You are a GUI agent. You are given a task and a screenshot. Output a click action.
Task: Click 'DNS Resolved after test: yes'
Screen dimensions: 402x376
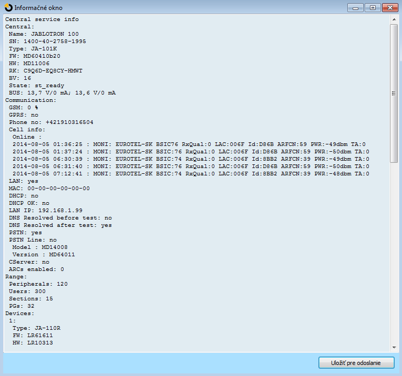pyautogui.click(x=60, y=225)
